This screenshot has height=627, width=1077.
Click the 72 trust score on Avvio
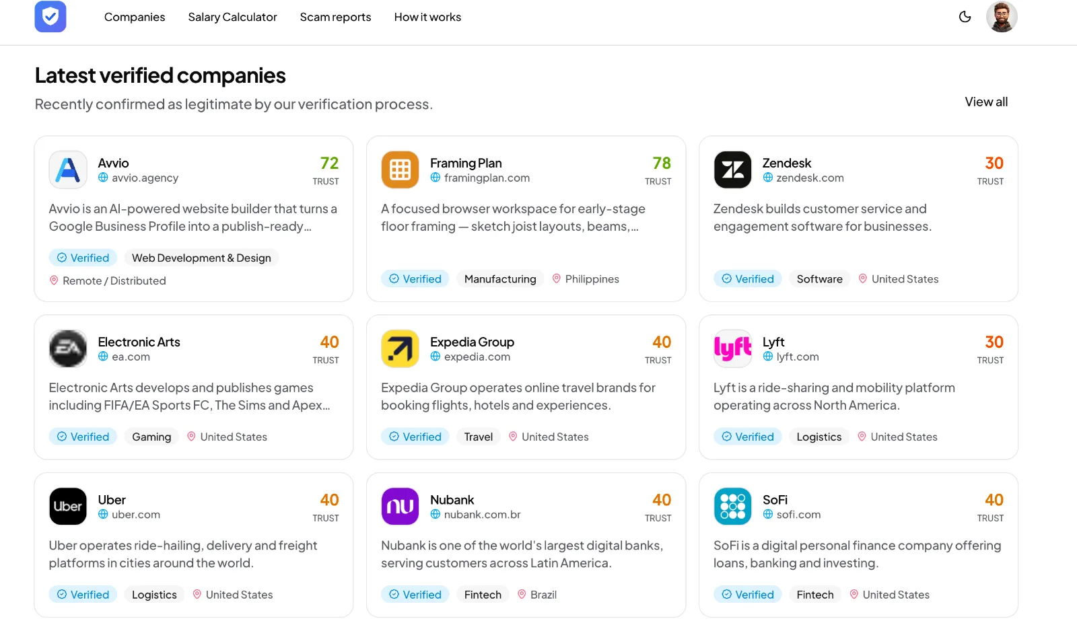pyautogui.click(x=329, y=163)
